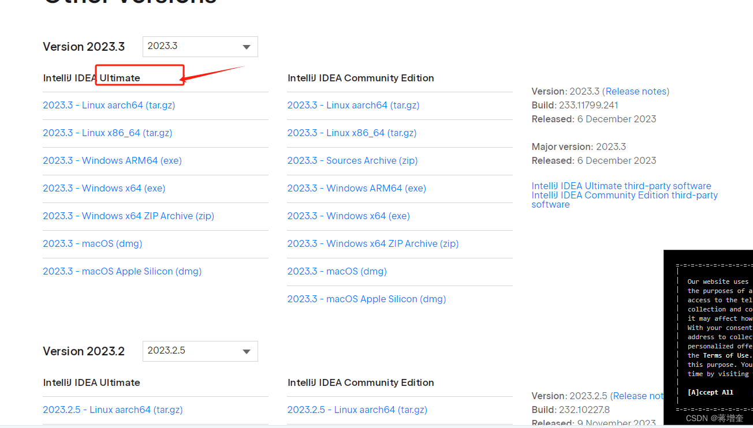This screenshot has width=753, height=428.
Task: Download Community 2023.3 Sources Archive zip
Action: tap(353, 160)
